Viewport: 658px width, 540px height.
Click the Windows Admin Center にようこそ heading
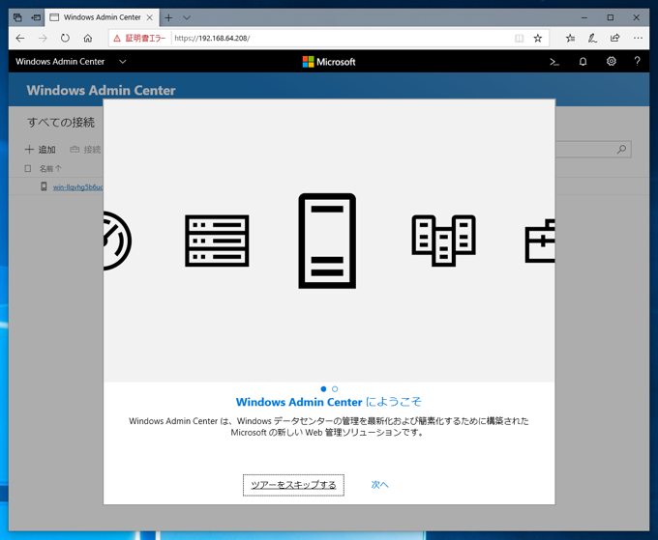pyautogui.click(x=329, y=402)
